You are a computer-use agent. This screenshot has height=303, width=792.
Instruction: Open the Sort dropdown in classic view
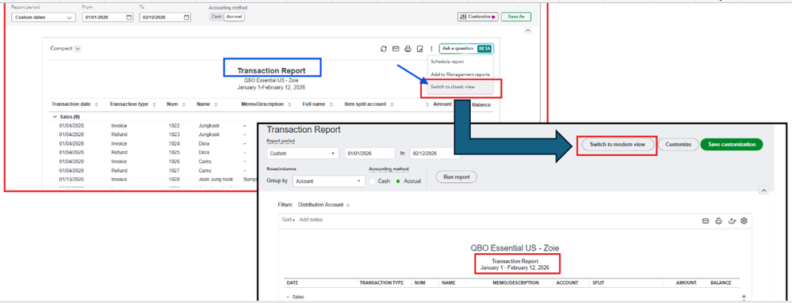(x=289, y=220)
